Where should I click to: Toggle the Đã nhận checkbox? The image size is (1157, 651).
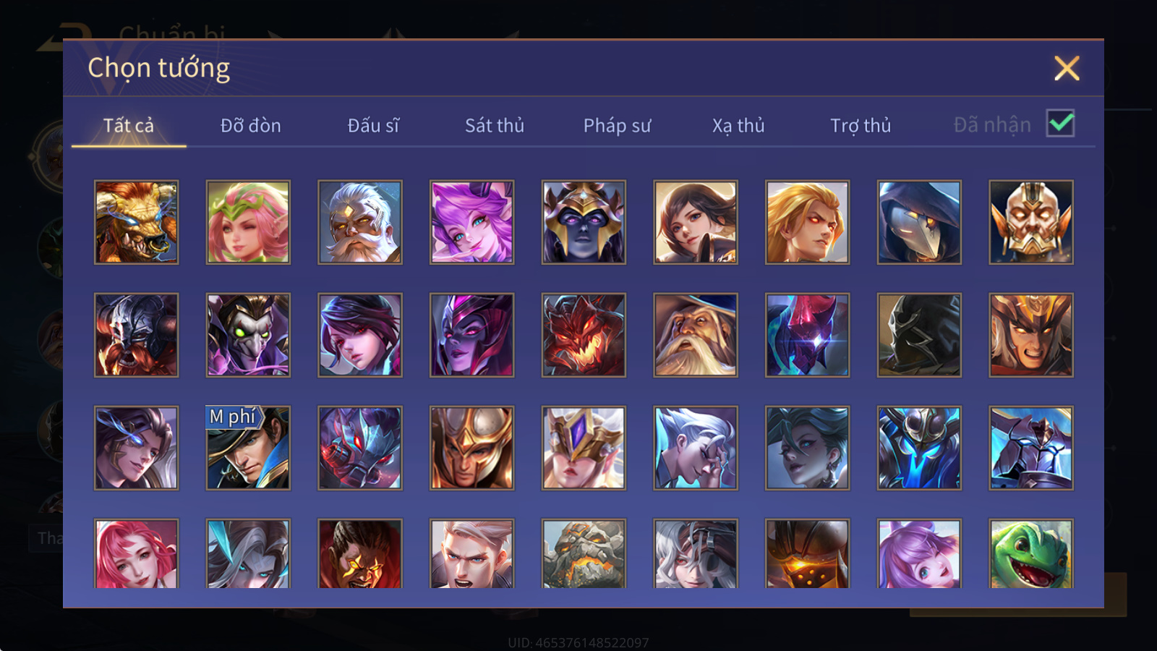click(1060, 124)
